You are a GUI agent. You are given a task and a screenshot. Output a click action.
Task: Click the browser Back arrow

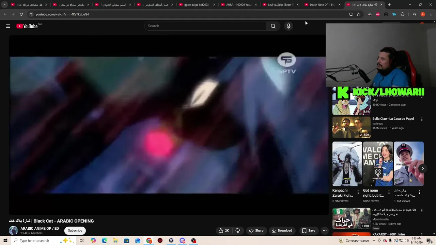[x=5, y=14]
